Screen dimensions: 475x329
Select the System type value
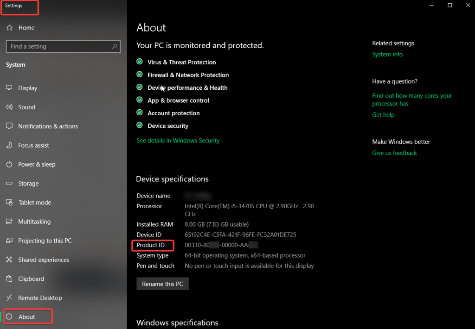pyautogui.click(x=245, y=255)
